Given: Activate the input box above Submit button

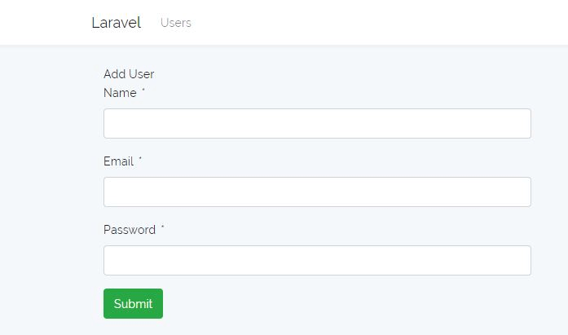Looking at the screenshot, I should tap(317, 260).
